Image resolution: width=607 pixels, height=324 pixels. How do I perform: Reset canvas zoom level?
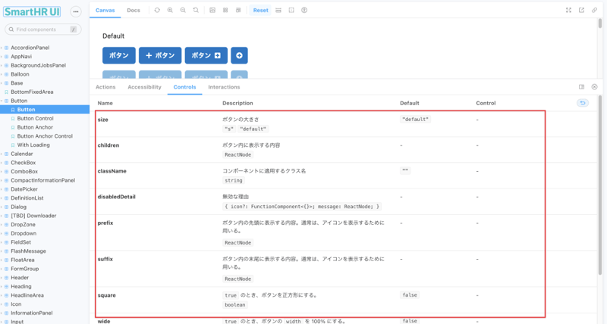(x=196, y=11)
